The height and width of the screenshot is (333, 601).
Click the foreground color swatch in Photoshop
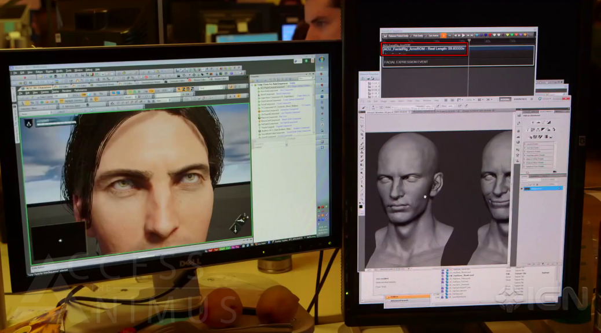click(360, 205)
